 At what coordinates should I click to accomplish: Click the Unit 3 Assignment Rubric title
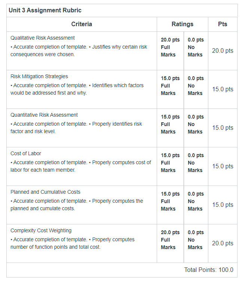click(x=45, y=10)
